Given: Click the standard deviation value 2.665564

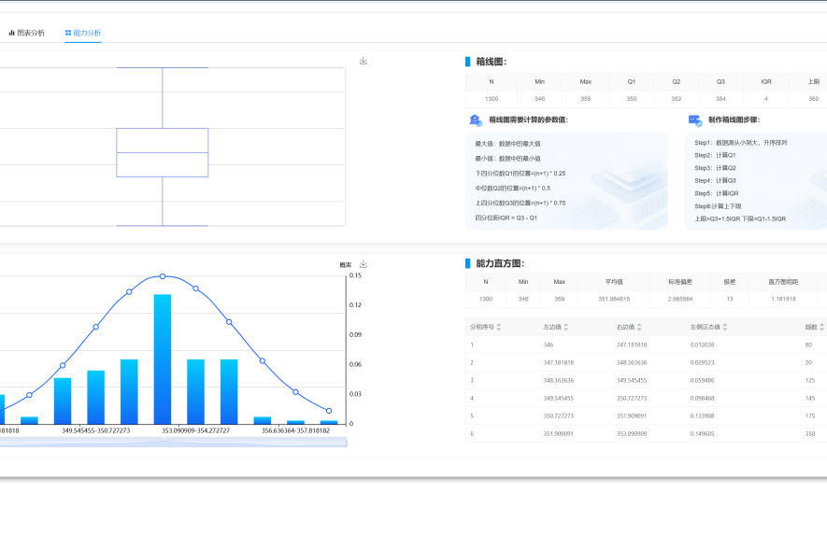Looking at the screenshot, I should (x=680, y=299).
